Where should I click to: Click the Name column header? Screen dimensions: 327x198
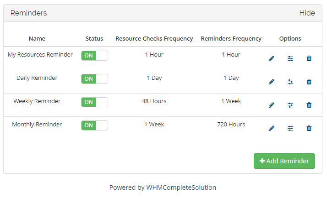tap(37, 39)
